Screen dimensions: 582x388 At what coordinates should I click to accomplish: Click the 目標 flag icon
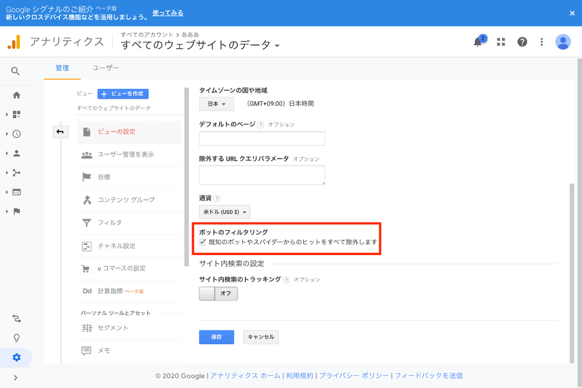[86, 177]
